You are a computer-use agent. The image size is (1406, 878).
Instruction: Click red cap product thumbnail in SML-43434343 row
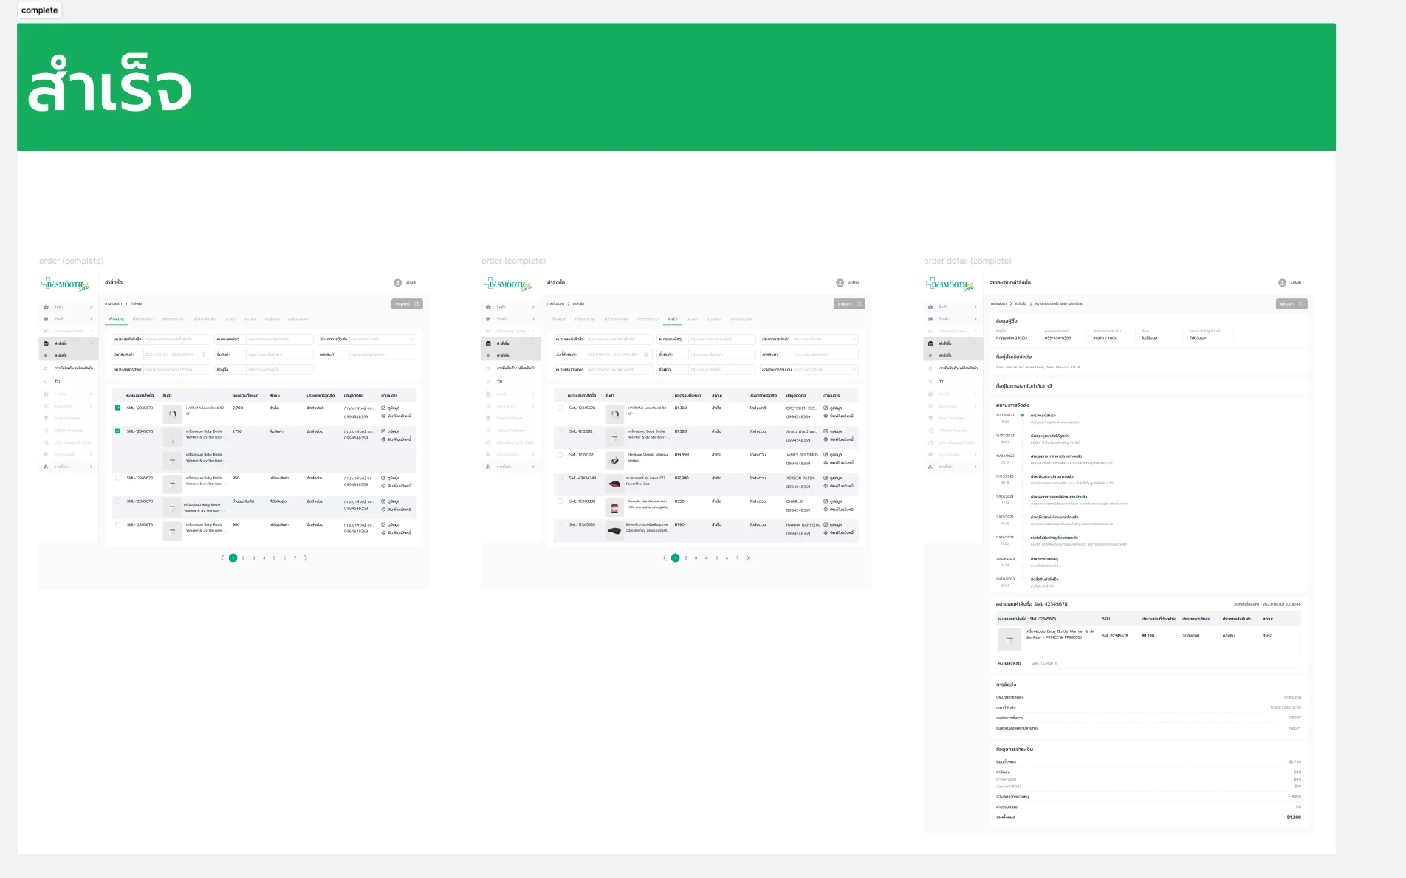tap(614, 484)
